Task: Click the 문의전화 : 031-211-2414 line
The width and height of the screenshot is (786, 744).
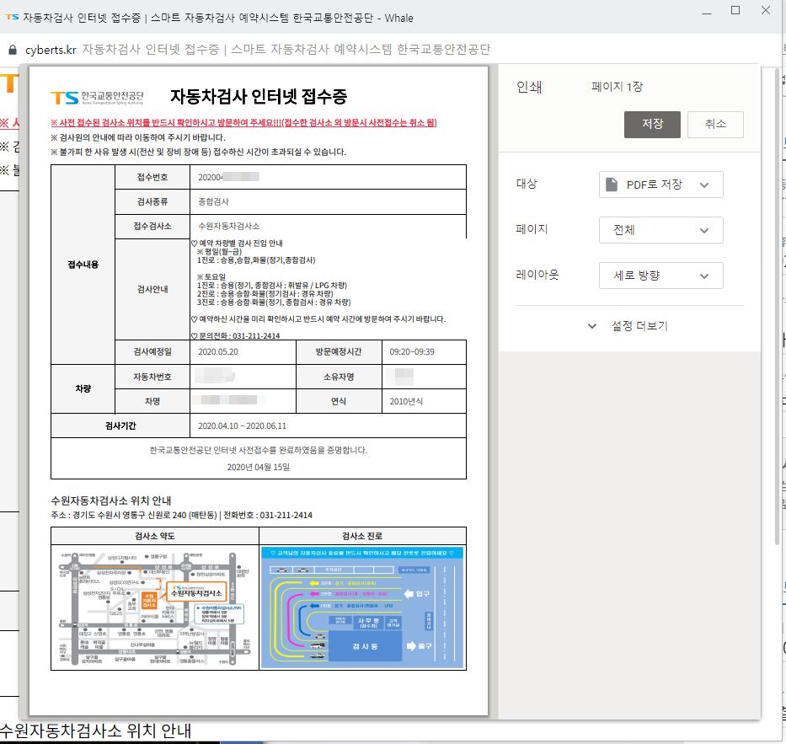Action: [x=236, y=336]
